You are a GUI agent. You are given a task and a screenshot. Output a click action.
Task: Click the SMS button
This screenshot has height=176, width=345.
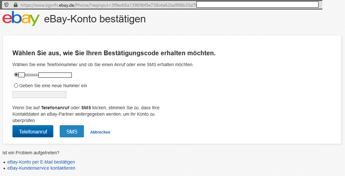(x=72, y=131)
